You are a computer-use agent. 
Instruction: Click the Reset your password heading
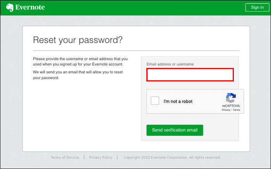78,40
